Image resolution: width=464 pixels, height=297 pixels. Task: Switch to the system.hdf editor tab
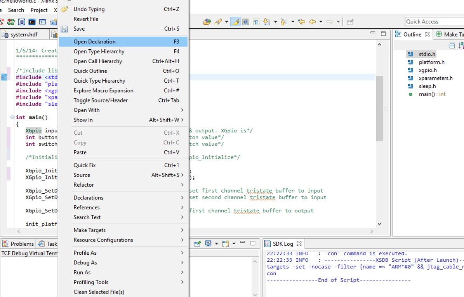(24, 35)
